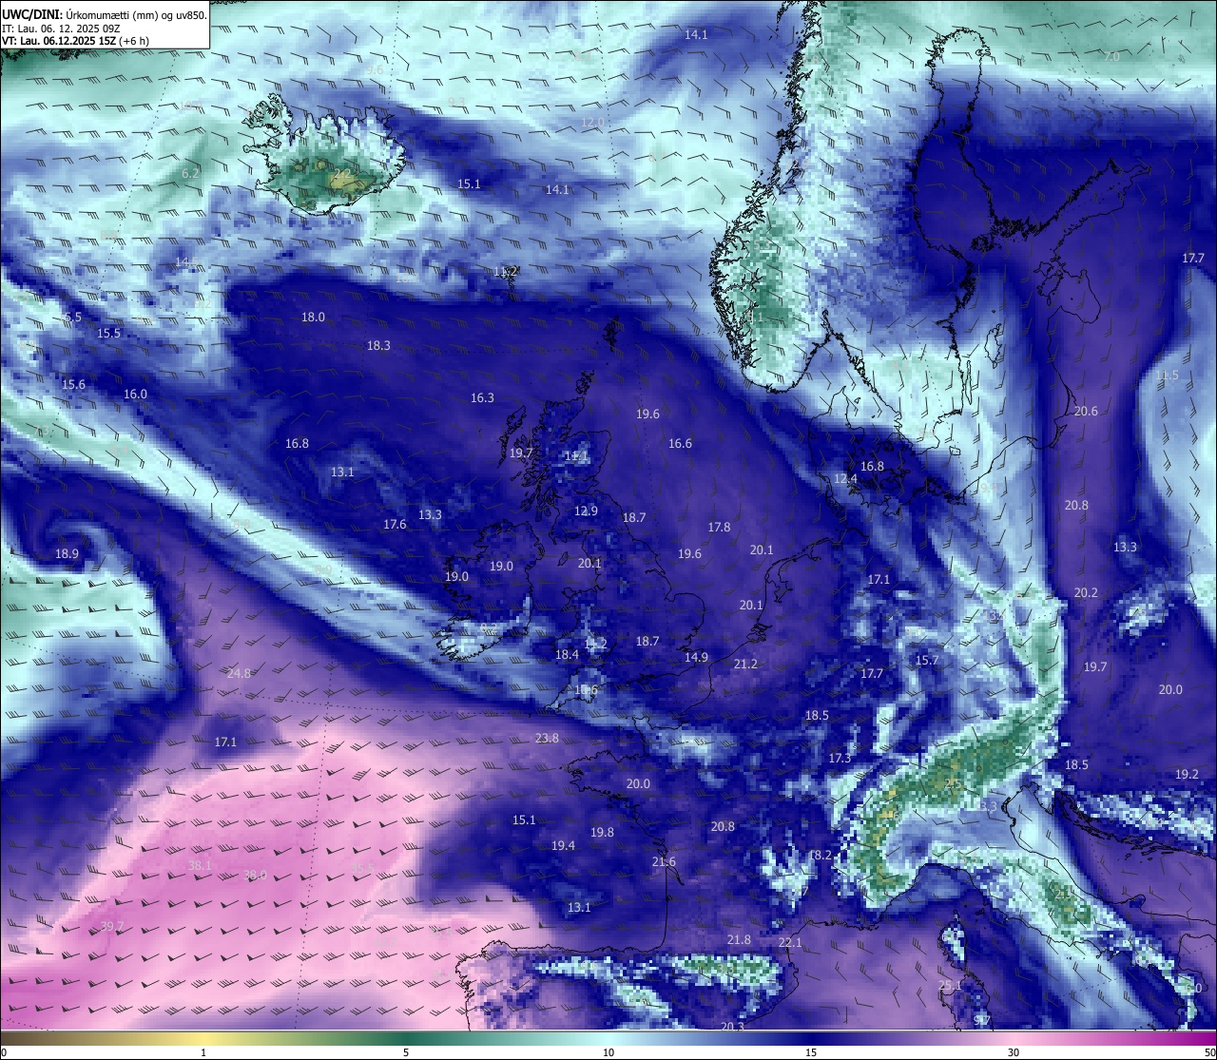This screenshot has height=1060, width=1217.
Task: Click the colorbar tick label '5'
Action: point(406,1052)
